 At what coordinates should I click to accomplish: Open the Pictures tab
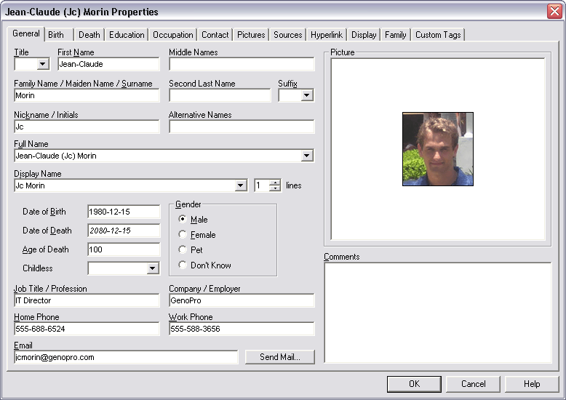[251, 35]
